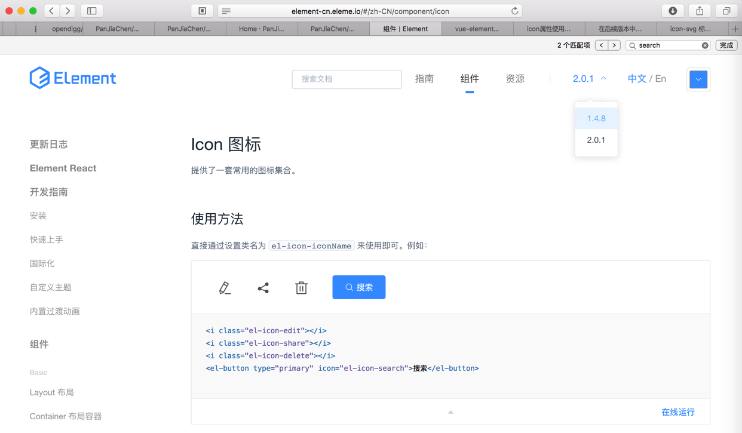Open Layout 布局 in sidebar
The image size is (742, 433).
pyautogui.click(x=52, y=392)
